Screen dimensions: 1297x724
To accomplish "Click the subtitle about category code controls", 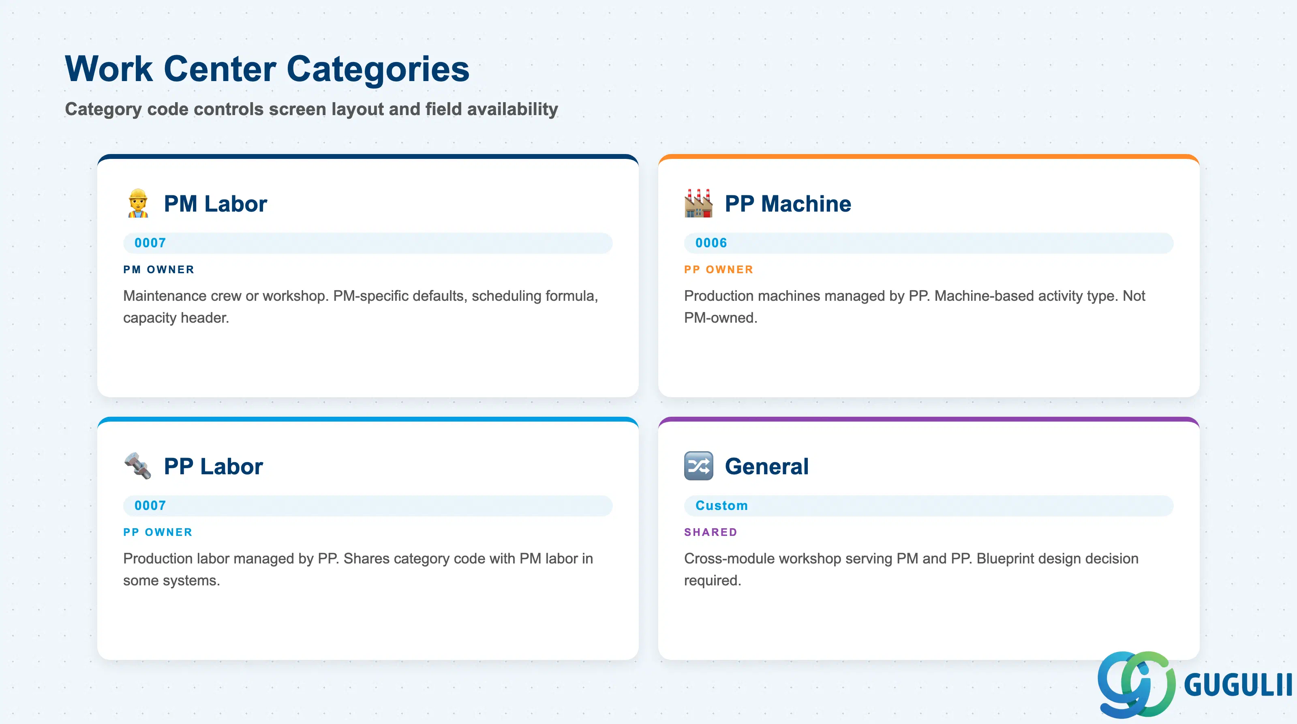I will tap(311, 109).
